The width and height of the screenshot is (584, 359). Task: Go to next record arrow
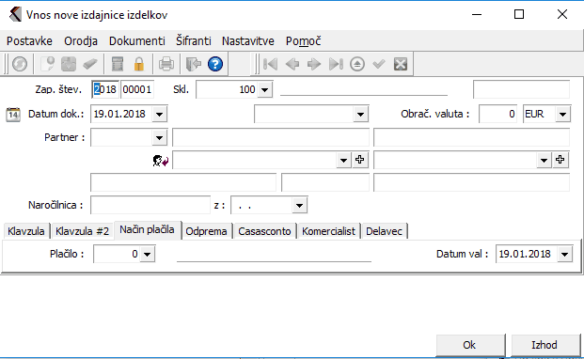314,64
